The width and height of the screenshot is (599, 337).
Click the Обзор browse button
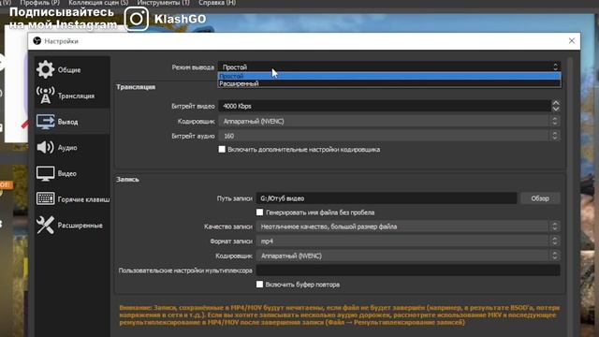[540, 198]
